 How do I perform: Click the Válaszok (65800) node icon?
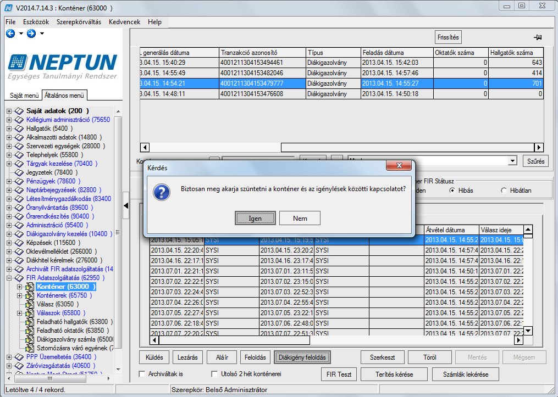[x=30, y=313]
